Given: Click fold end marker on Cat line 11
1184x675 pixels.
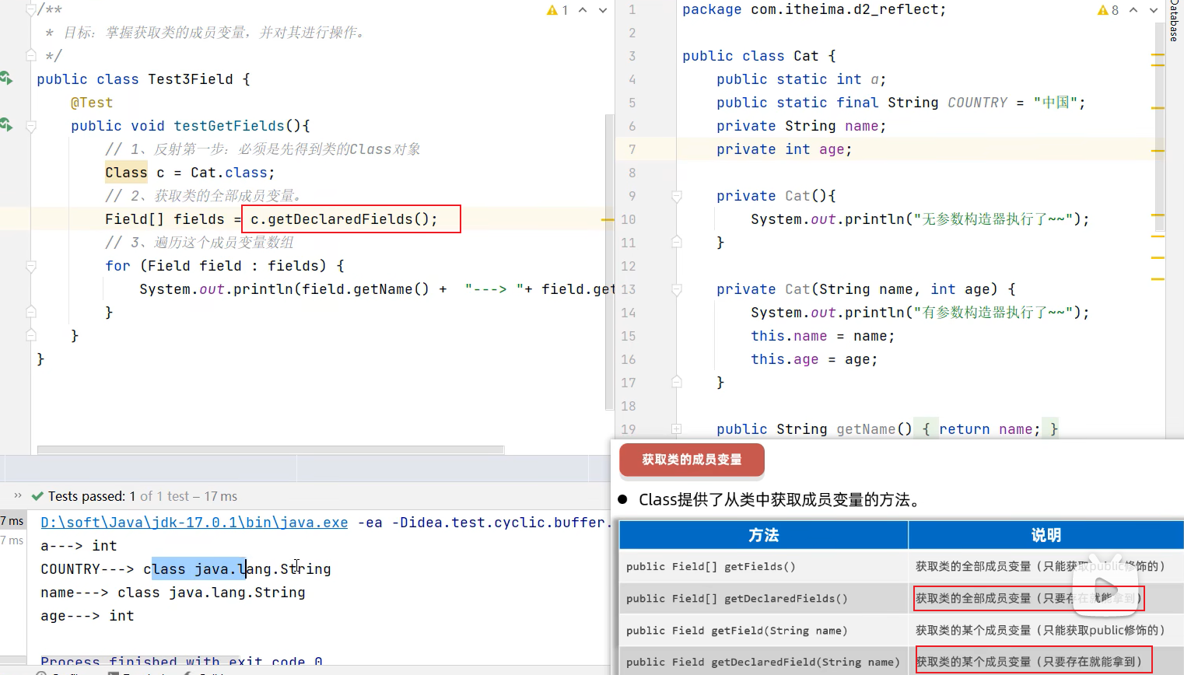Looking at the screenshot, I should 677,242.
